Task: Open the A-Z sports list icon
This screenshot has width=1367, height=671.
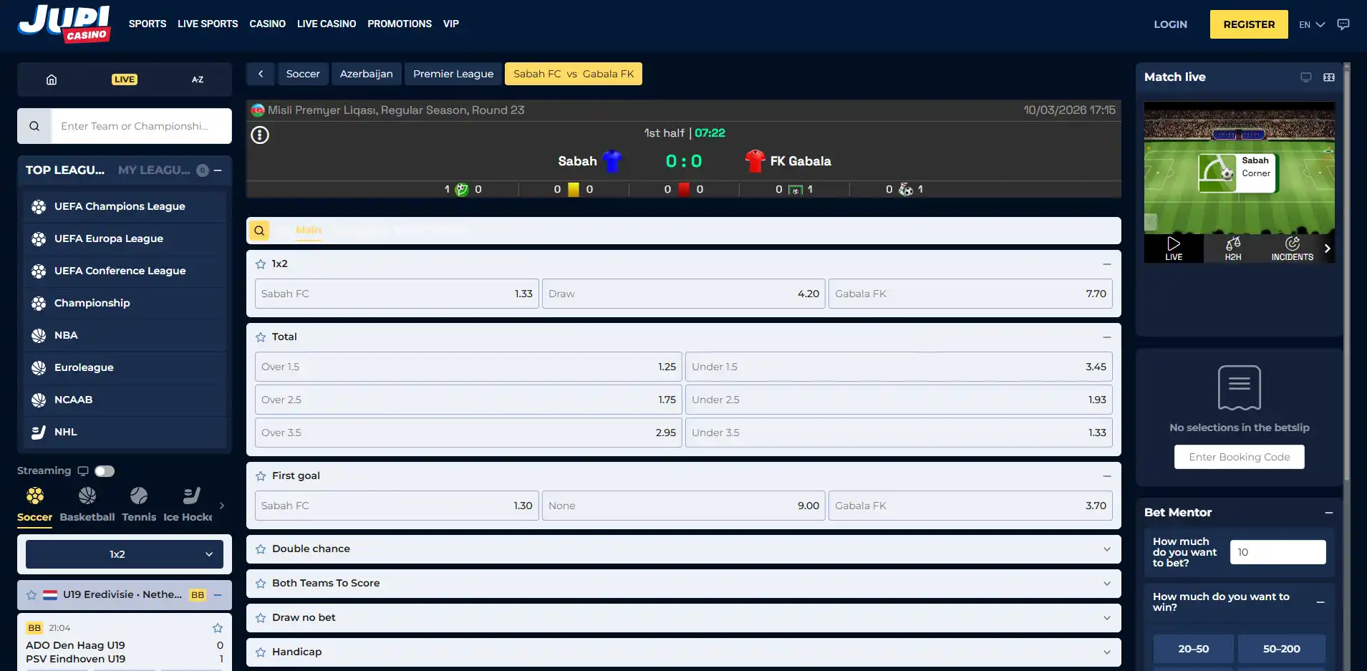Action: point(198,79)
